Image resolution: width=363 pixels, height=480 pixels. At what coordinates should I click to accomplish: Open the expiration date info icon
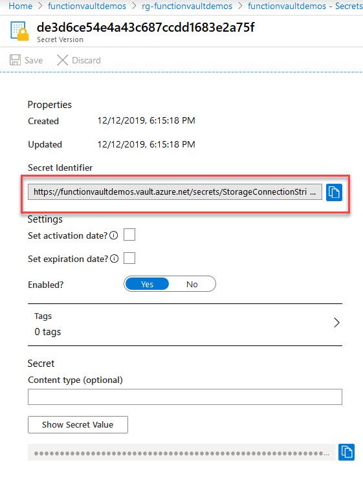tap(114, 259)
